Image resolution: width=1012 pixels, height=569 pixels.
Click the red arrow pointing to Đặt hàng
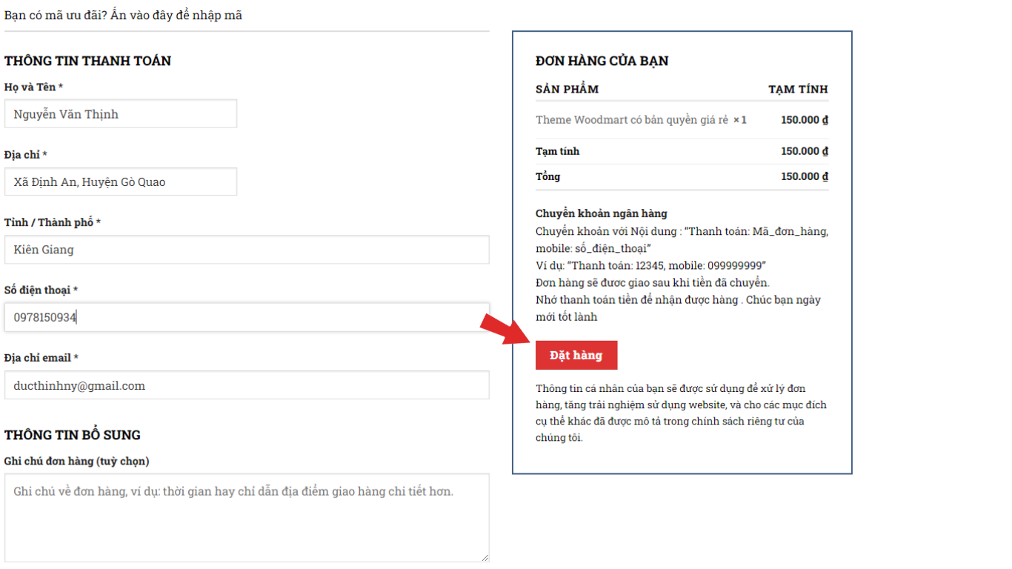[503, 328]
